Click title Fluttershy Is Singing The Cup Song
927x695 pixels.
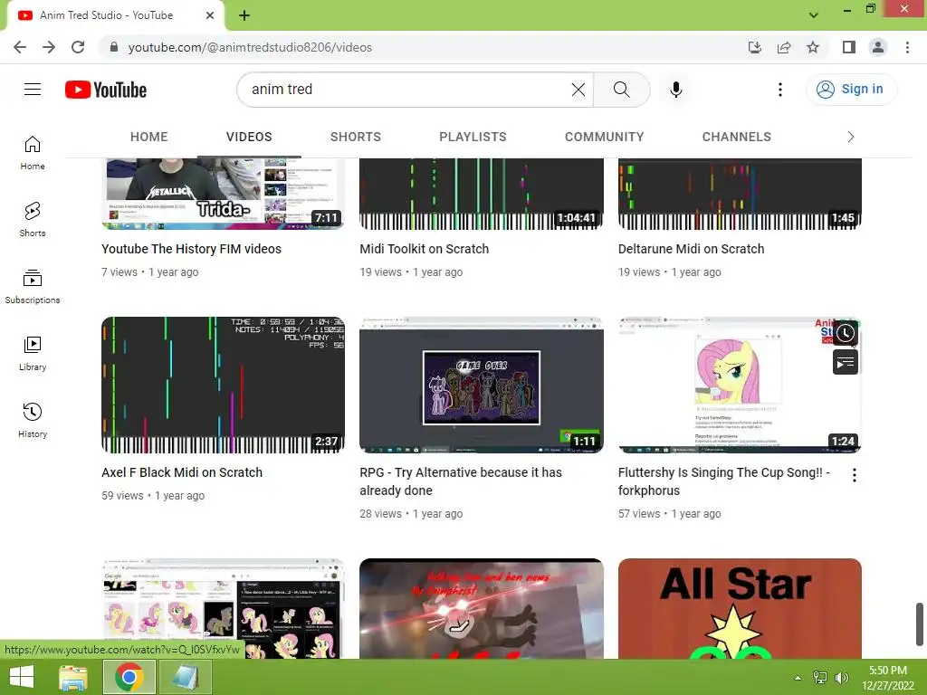click(x=723, y=481)
